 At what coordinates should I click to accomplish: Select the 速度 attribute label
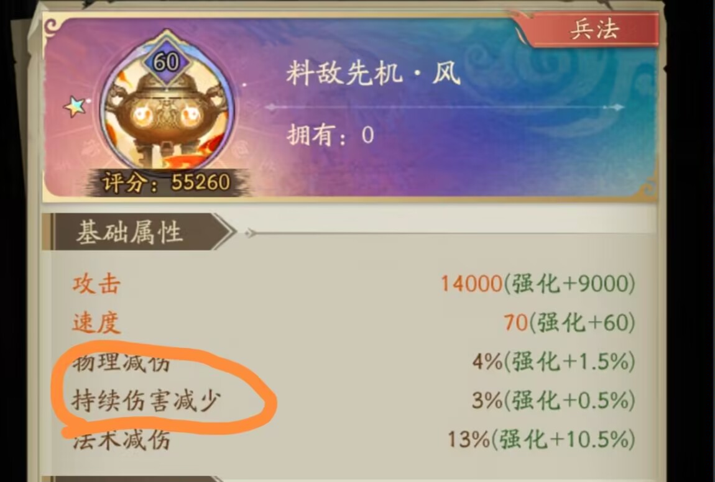96,323
